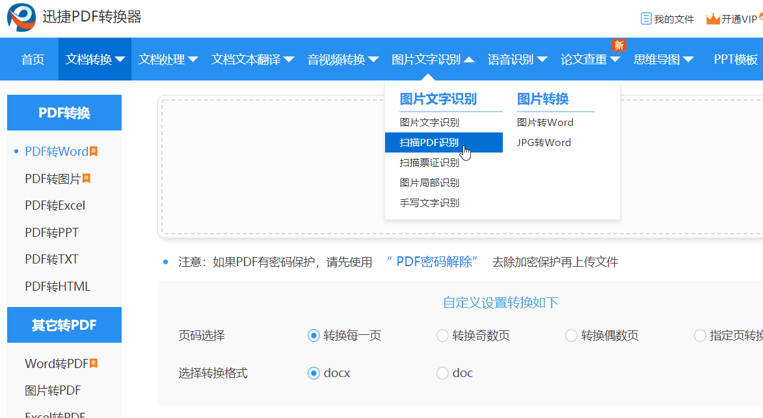763x418 pixels.
Task: Collapse the 图片文字识别 dropdown
Action: 433,59
